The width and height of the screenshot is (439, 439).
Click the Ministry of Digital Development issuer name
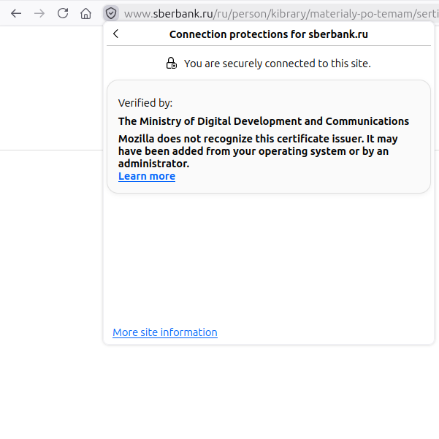pyautogui.click(x=264, y=121)
